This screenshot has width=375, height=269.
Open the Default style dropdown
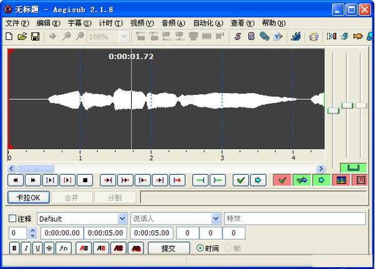[122, 218]
